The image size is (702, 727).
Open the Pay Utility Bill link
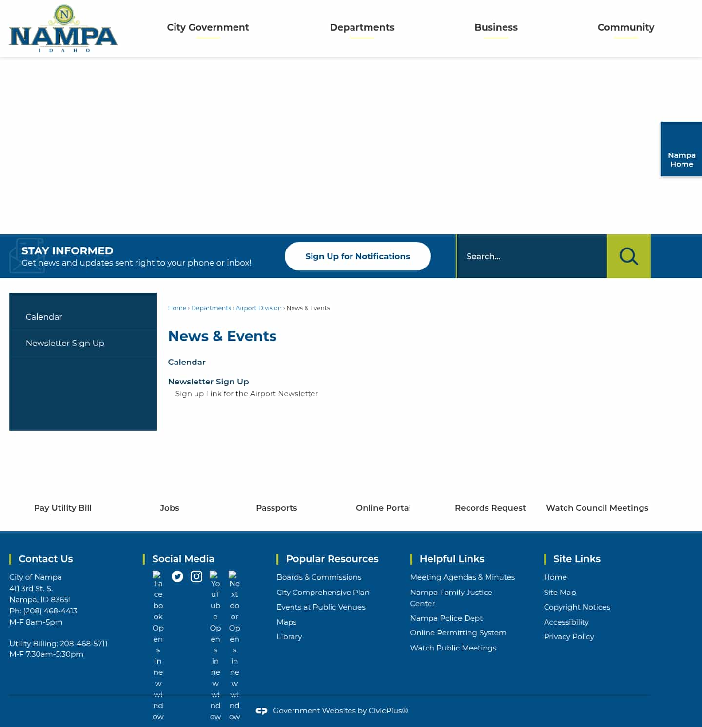coord(62,508)
